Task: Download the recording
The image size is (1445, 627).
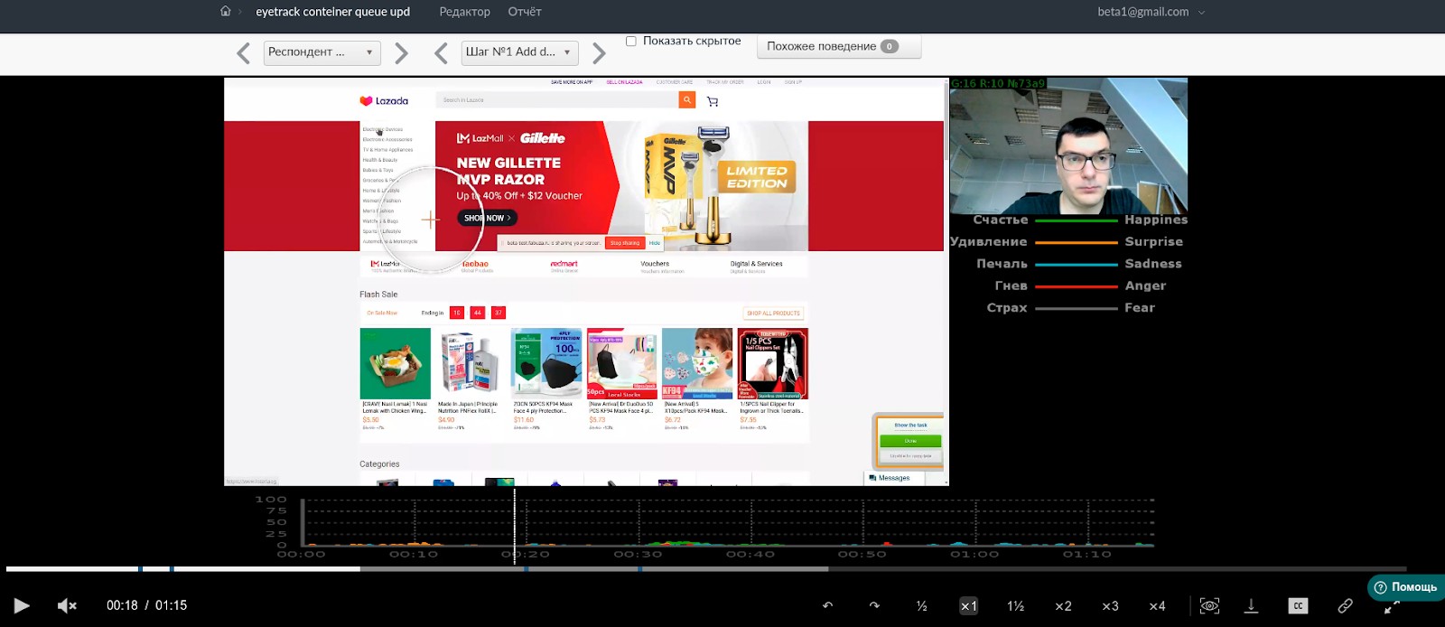Action: 1251,605
